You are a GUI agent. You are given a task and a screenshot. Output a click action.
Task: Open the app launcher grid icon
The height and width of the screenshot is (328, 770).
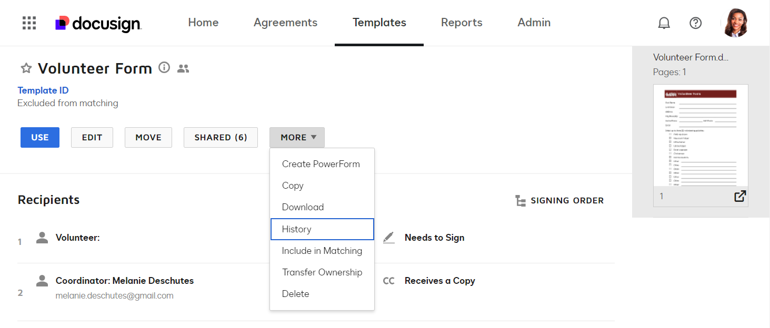(x=29, y=23)
